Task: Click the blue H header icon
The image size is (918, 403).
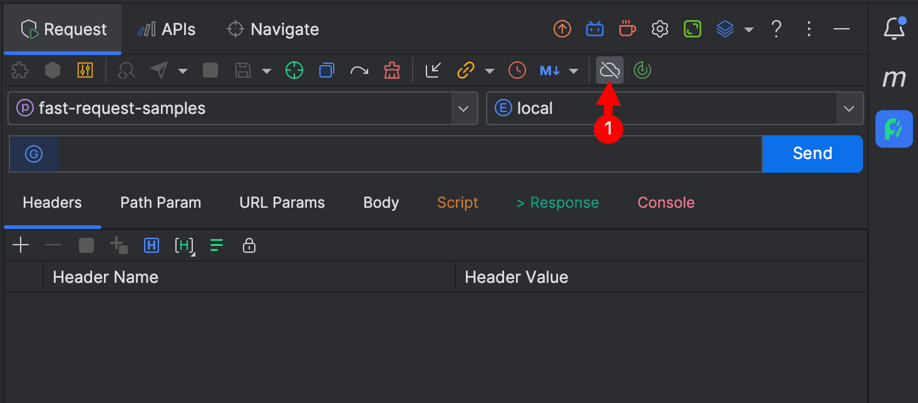Action: [151, 245]
